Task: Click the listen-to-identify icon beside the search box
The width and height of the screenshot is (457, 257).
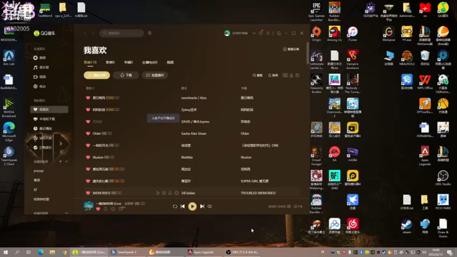Action: [x=150, y=33]
